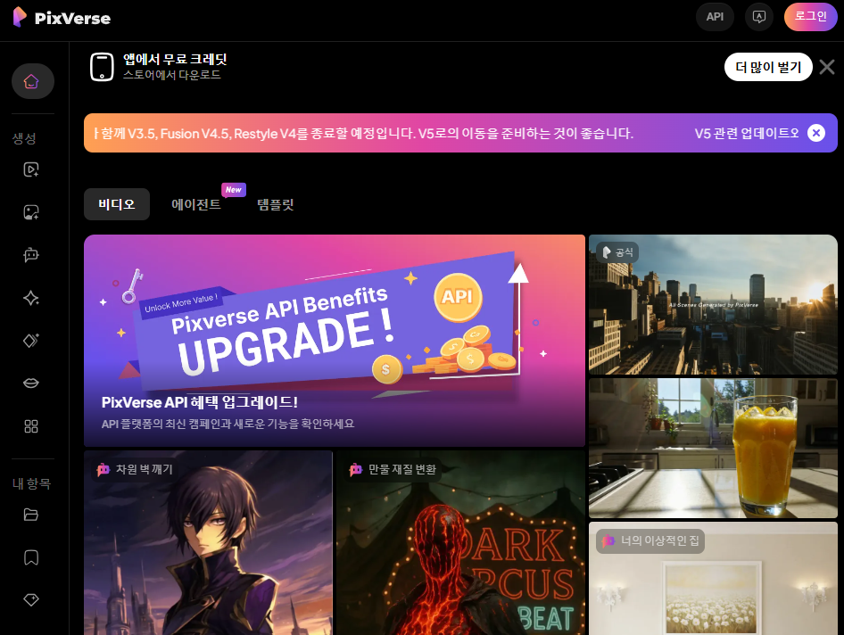Screen dimensions: 844x635
Task: Click the API button in header
Action: [x=715, y=17]
